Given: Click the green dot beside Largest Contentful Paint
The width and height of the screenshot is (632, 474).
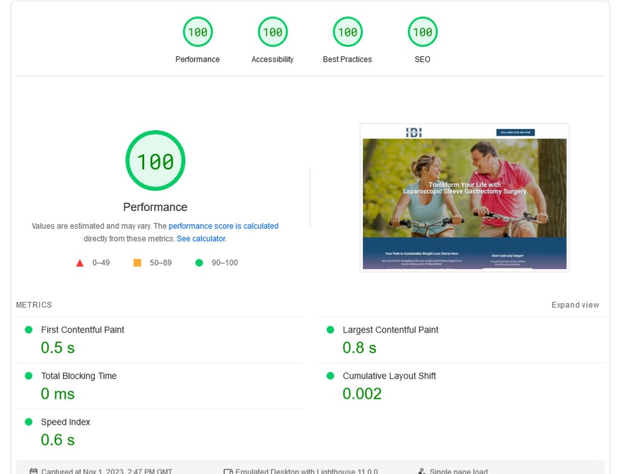Looking at the screenshot, I should coord(330,330).
